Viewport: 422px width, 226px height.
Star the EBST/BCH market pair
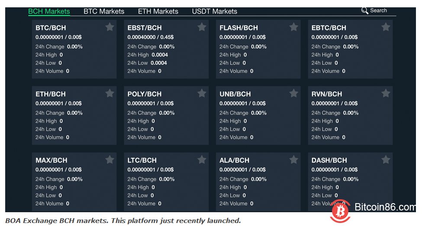coord(202,27)
